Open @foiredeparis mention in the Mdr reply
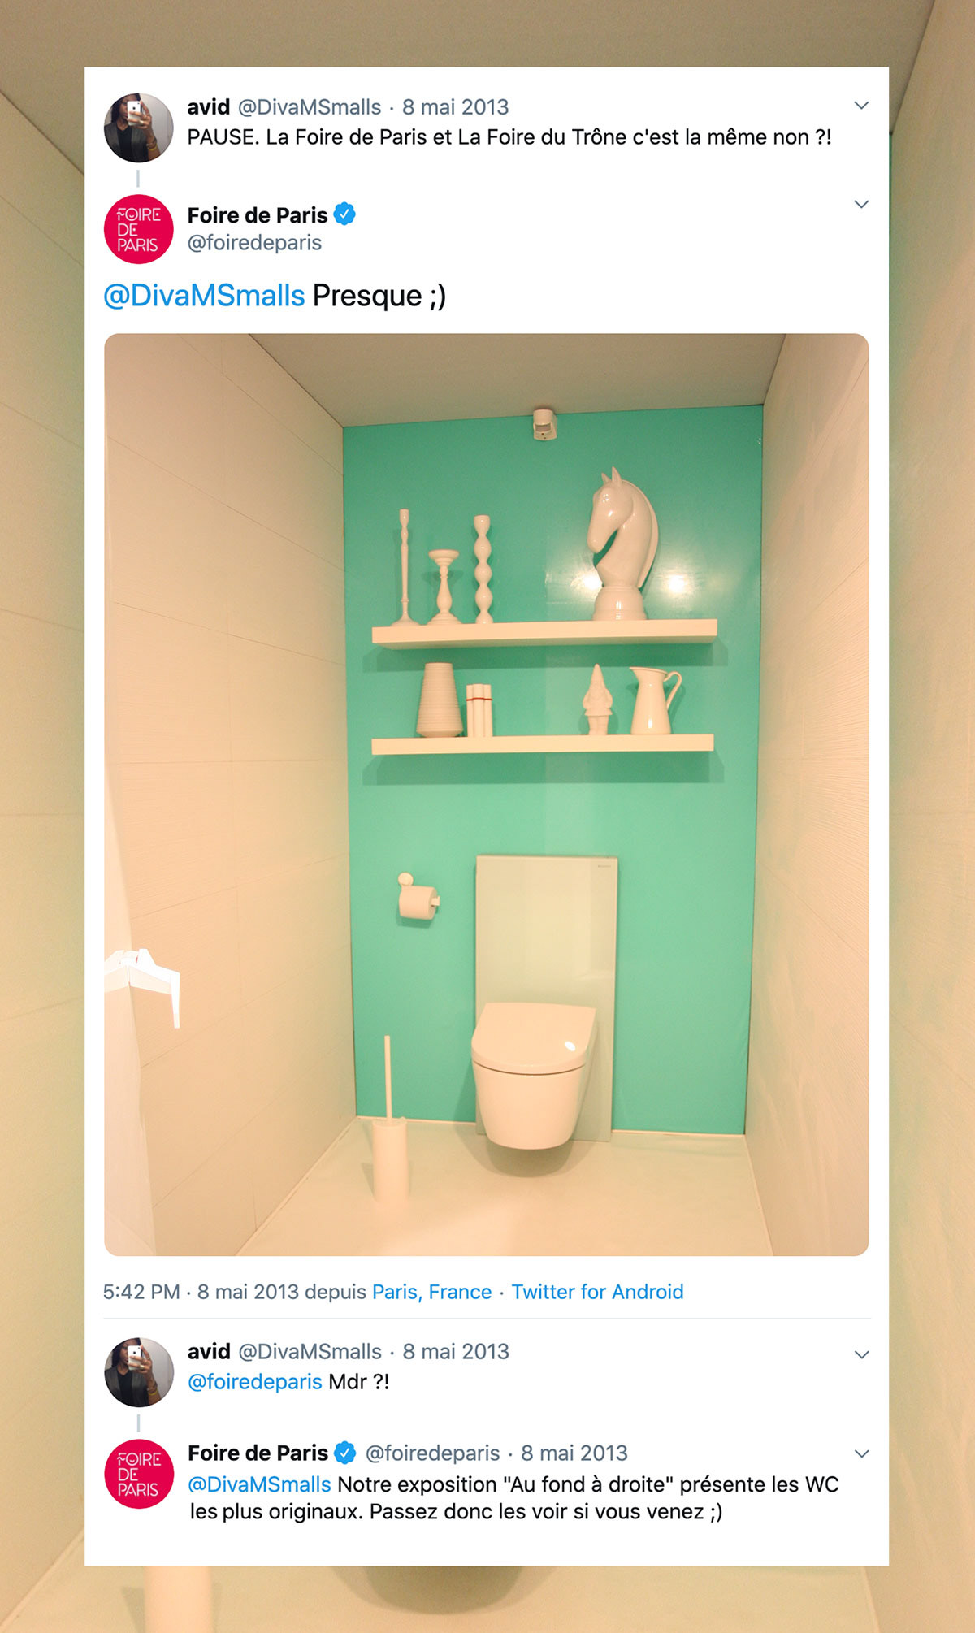The height and width of the screenshot is (1633, 975). pos(255,1381)
